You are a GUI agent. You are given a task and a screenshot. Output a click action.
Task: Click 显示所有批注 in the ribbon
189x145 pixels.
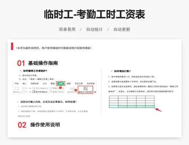tap(40, 92)
